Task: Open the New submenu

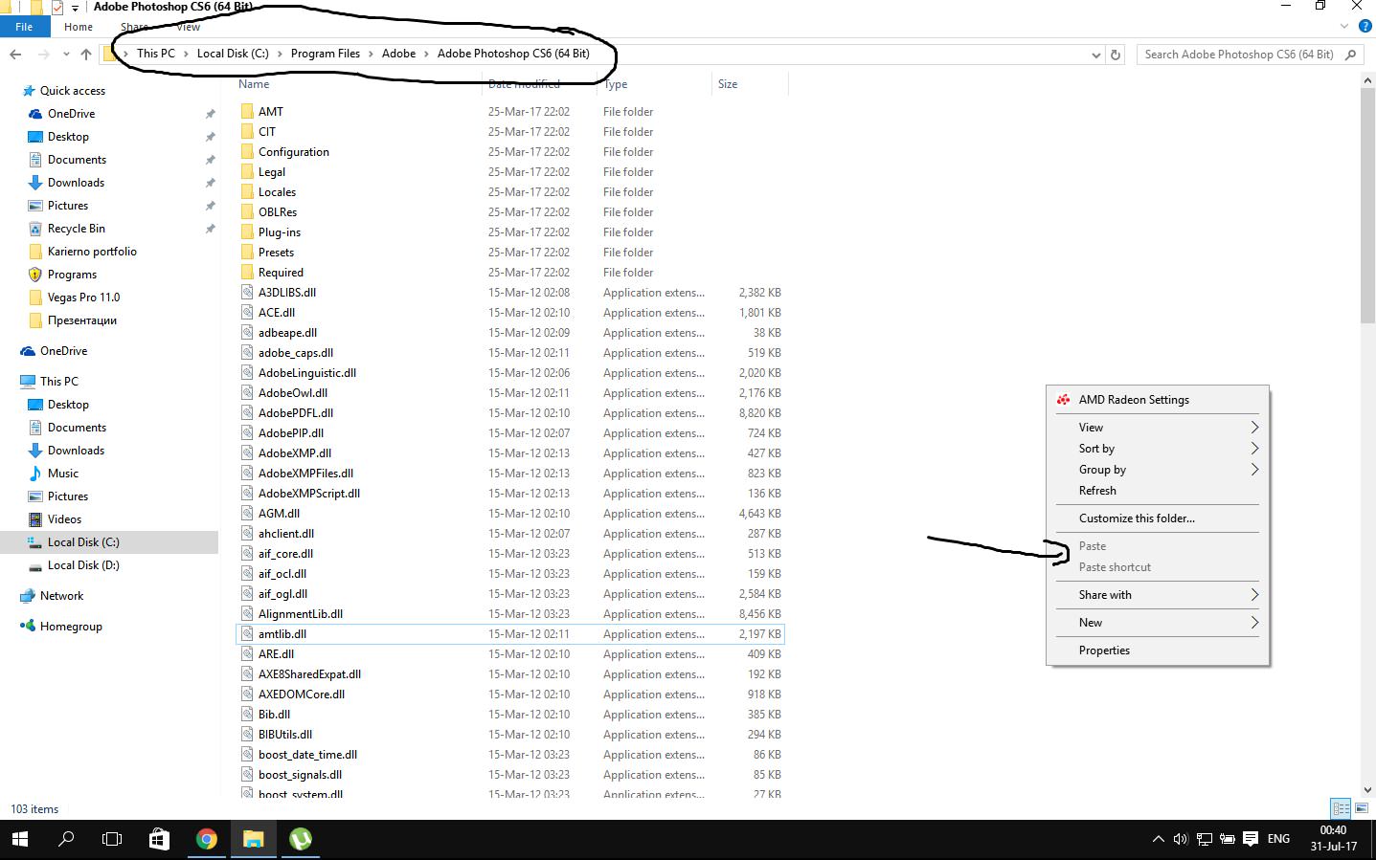Action: coord(1158,623)
